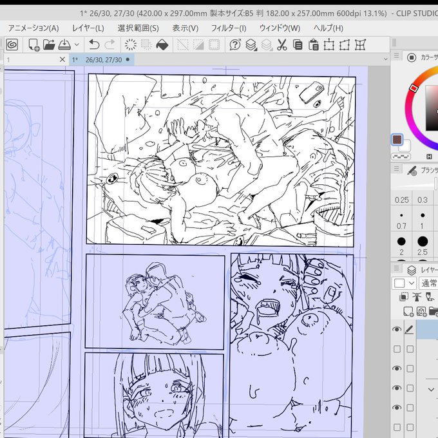Click the Save icon in toolbar
The image size is (438, 438).
click(64, 44)
